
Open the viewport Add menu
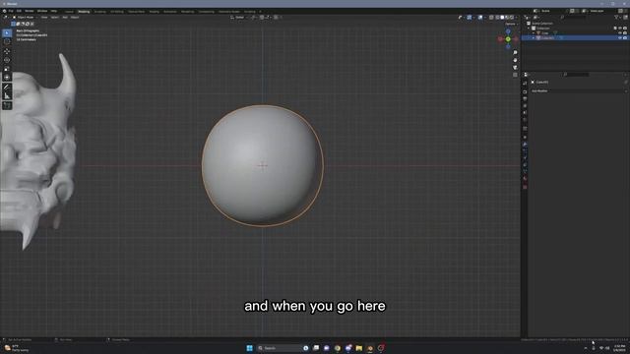pyautogui.click(x=65, y=18)
